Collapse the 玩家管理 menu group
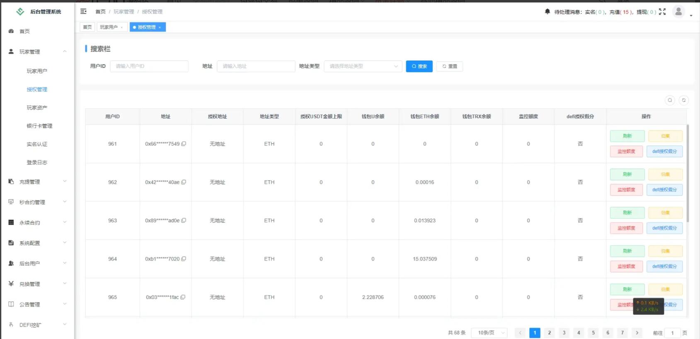 (37, 52)
